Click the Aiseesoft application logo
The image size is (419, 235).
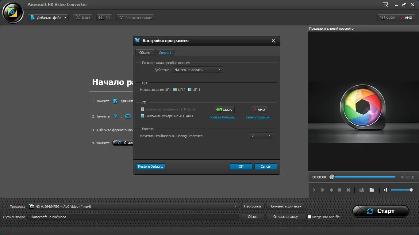(x=13, y=13)
